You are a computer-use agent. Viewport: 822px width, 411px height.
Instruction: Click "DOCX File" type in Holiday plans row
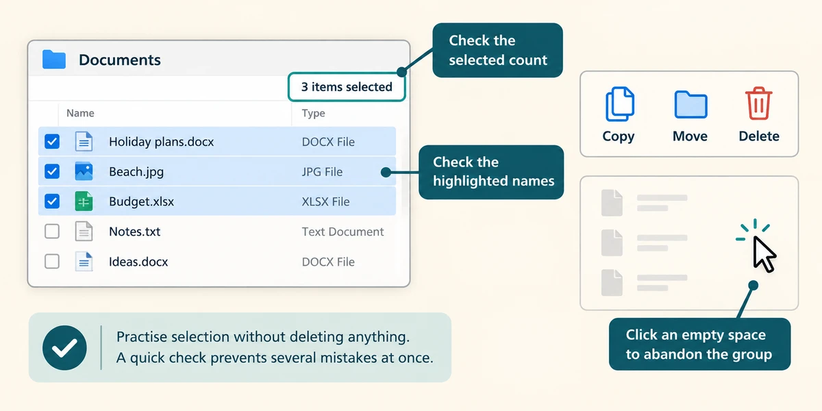click(328, 142)
